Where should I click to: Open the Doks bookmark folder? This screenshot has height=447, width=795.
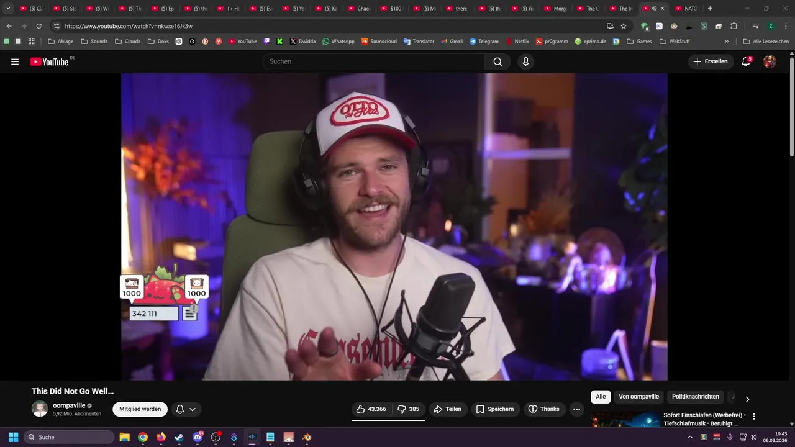[158, 42]
